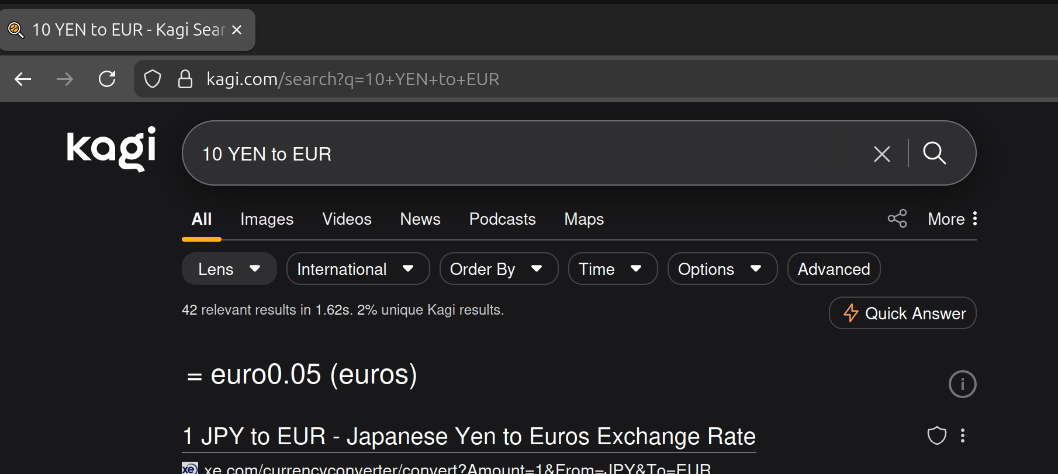The width and height of the screenshot is (1058, 474).
Task: Click the share results icon
Action: (897, 219)
